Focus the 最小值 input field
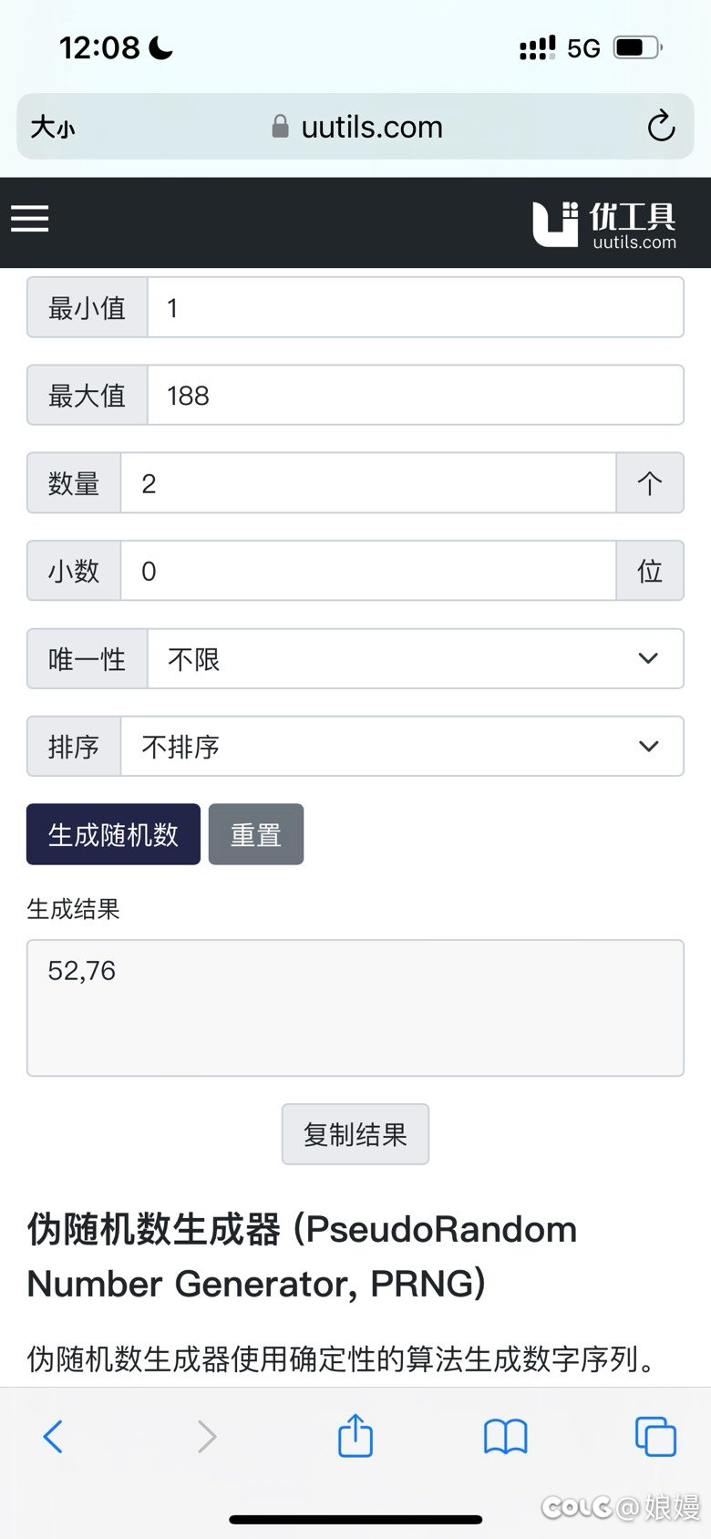Viewport: 711px width, 1539px height. tap(416, 307)
